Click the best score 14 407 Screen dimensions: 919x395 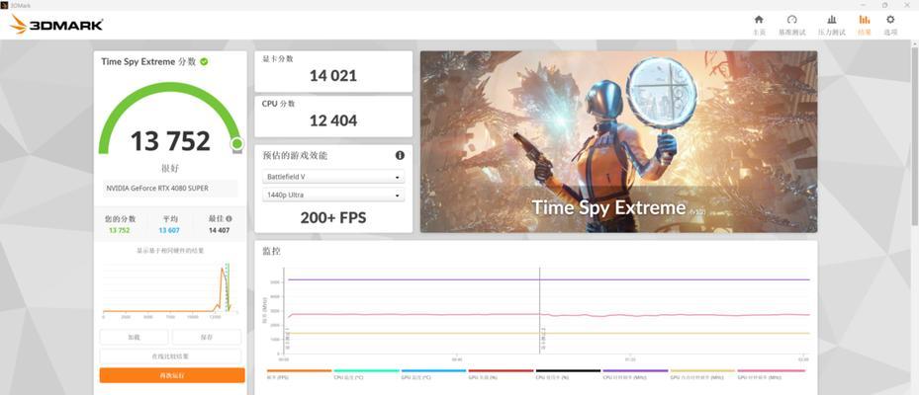pos(220,230)
